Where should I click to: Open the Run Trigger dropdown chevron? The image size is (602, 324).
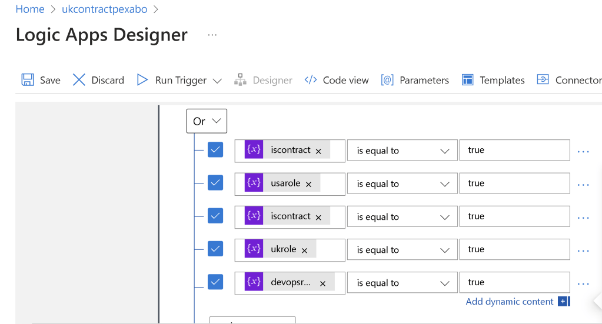[x=217, y=81]
